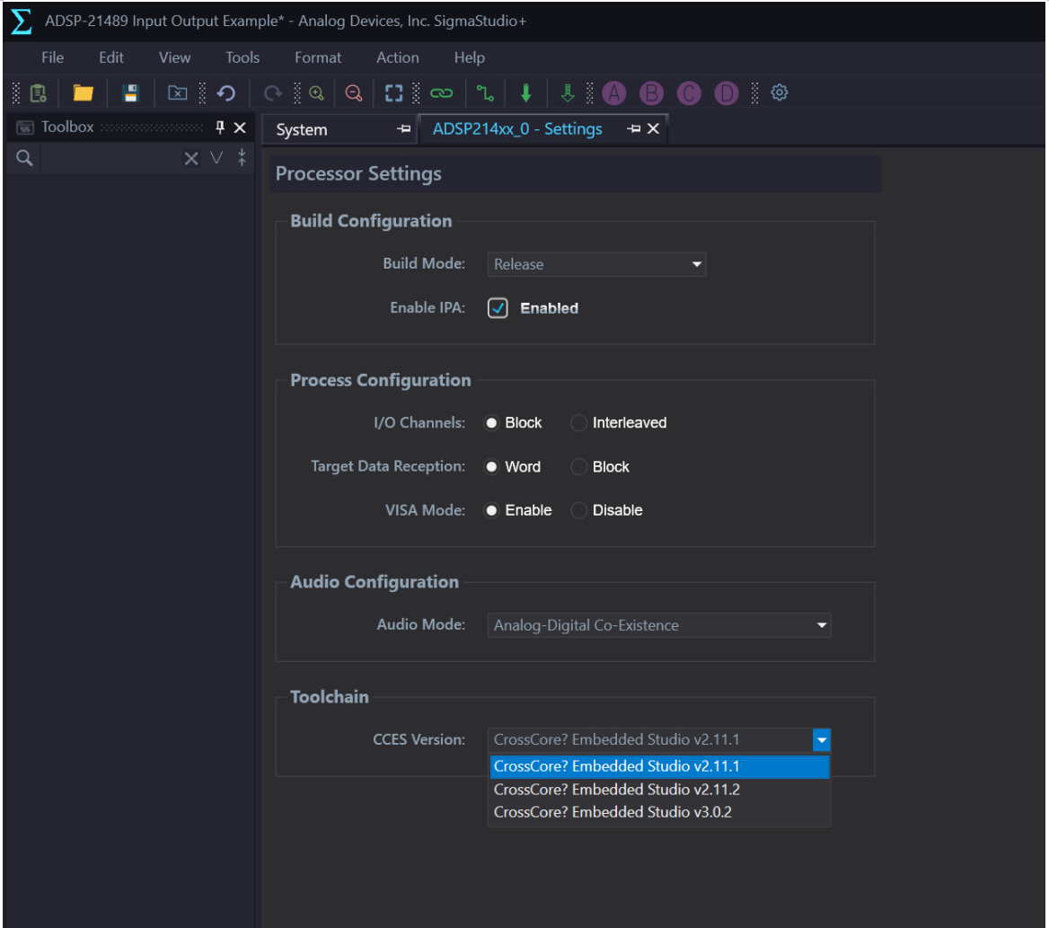Close the ADSP214xx_0 Settings tab
Viewport: 1049px width, 928px height.
(654, 128)
